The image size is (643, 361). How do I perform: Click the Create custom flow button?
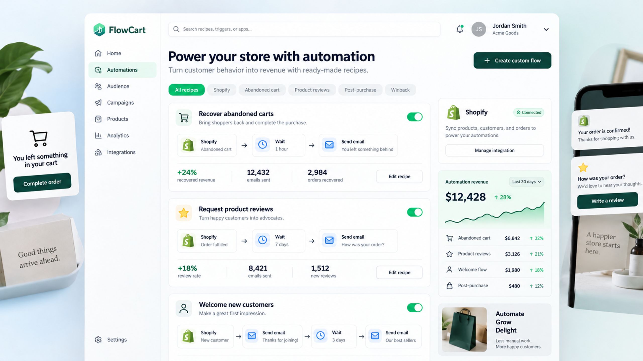click(x=512, y=60)
